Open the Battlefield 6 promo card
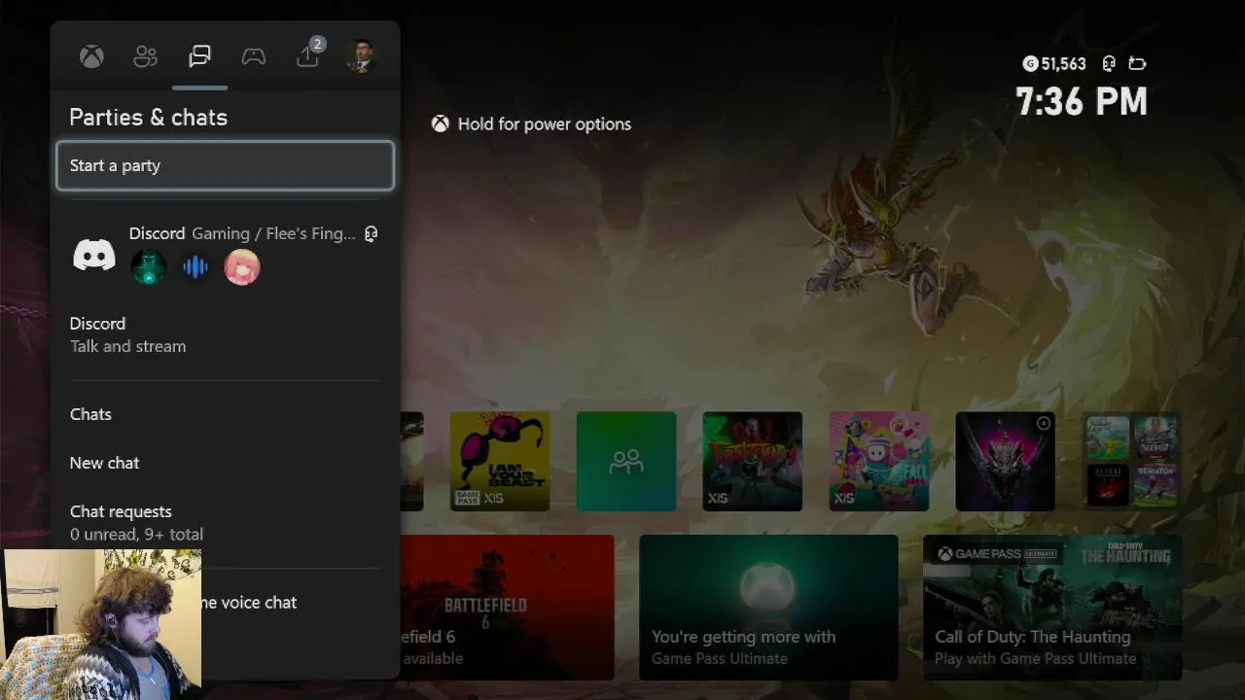 pyautogui.click(x=507, y=608)
